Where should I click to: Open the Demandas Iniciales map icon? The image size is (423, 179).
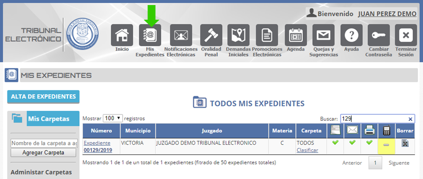[x=238, y=35]
